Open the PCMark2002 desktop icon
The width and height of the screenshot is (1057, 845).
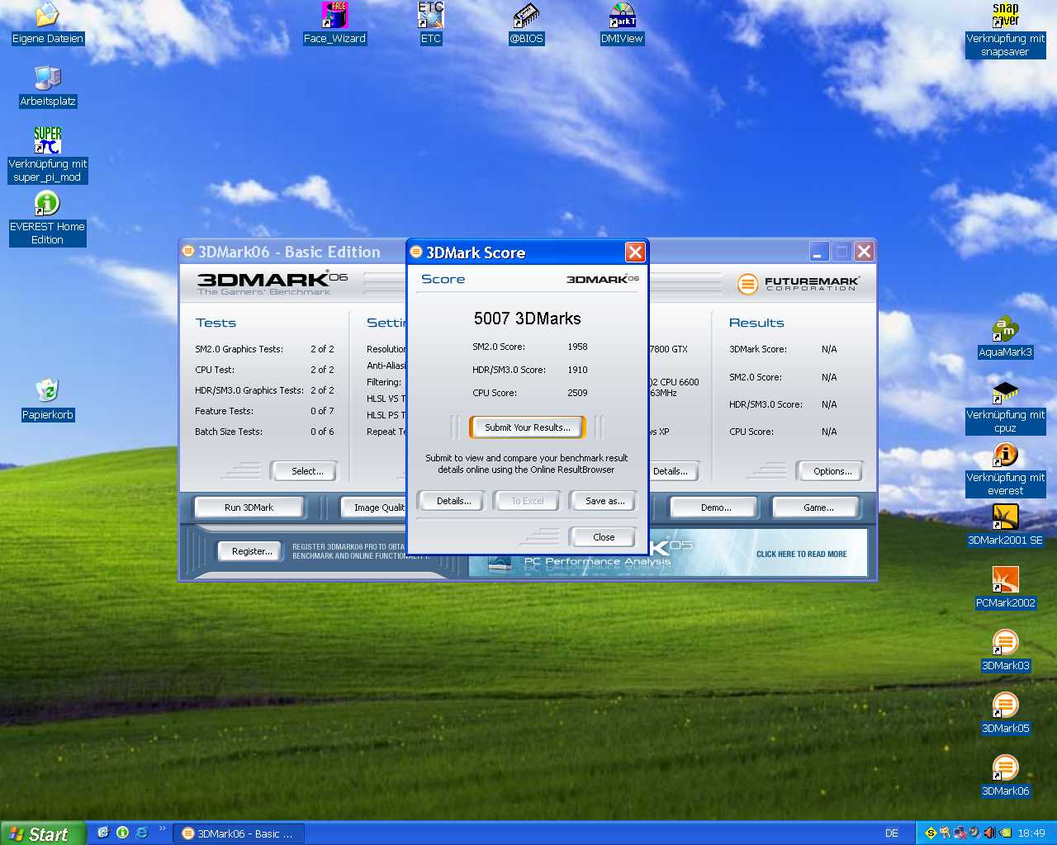coord(1005,588)
